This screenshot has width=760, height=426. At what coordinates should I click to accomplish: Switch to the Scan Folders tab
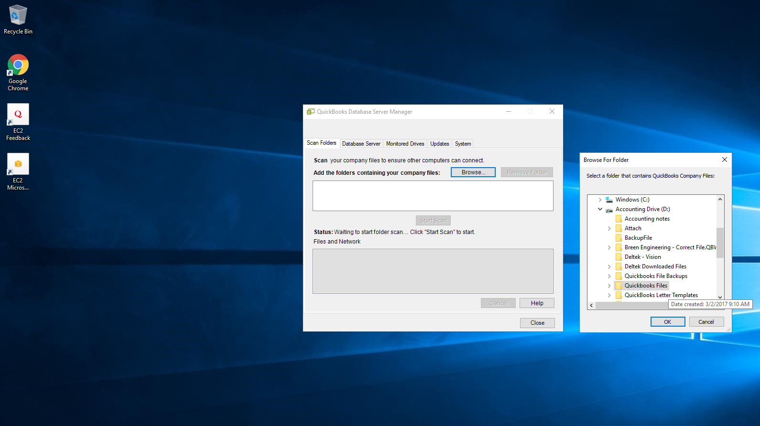(322, 143)
